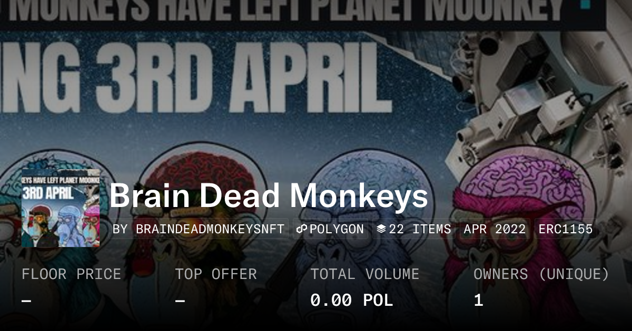The image size is (632, 331).
Task: Select the owners count value 1
Action: [478, 301]
